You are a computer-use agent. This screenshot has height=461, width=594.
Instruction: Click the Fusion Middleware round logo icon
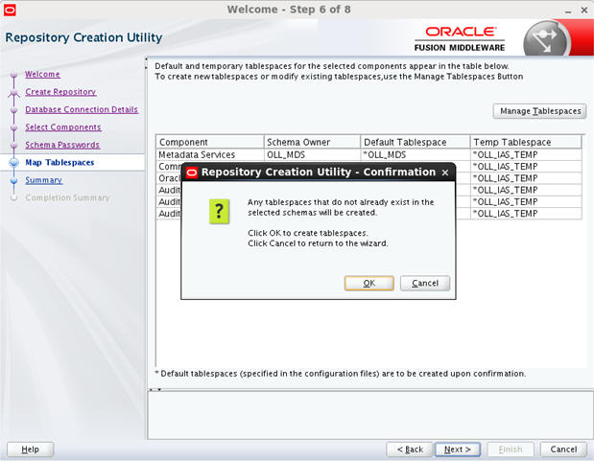546,39
